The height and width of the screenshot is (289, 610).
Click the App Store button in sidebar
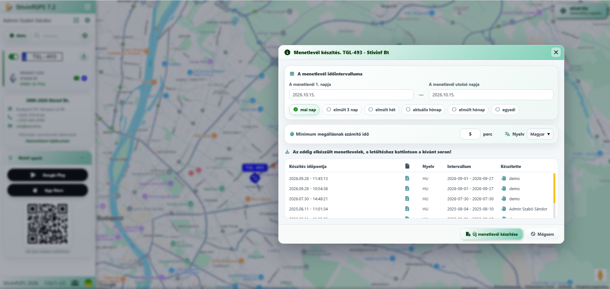click(x=48, y=190)
